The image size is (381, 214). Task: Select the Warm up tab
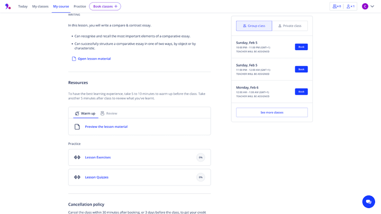(x=85, y=113)
